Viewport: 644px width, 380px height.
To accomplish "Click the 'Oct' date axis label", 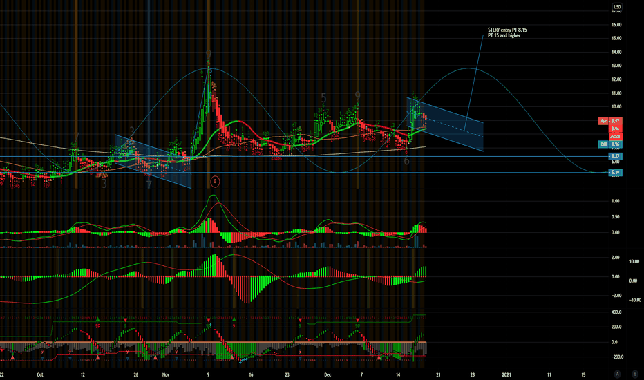I will (x=40, y=374).
